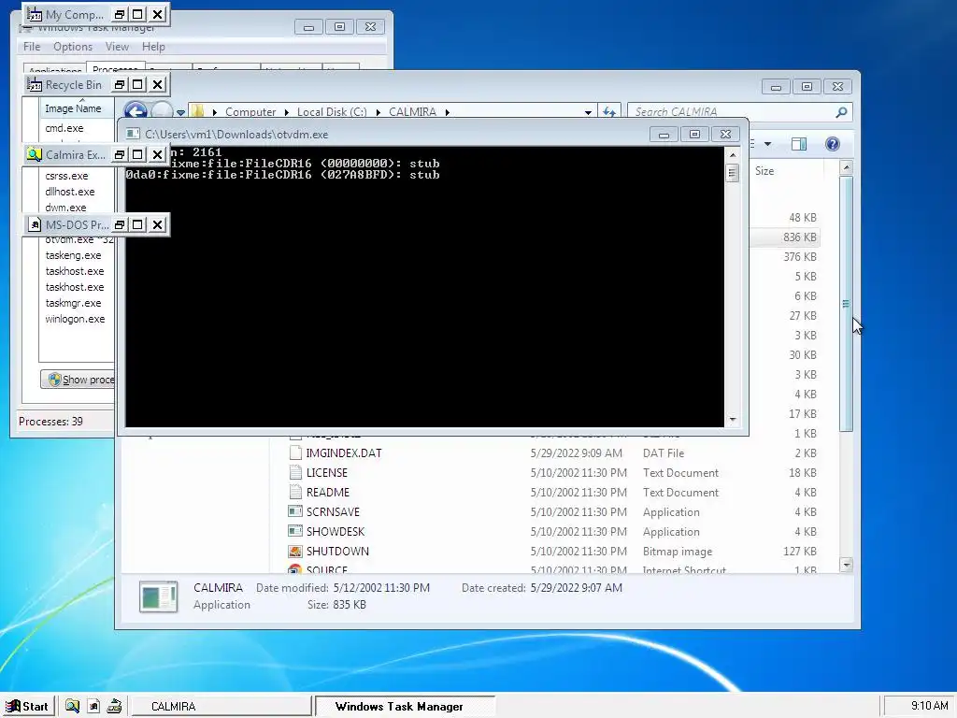Viewport: 957px width, 718px height.
Task: Toggle the Explorer preview pane icon
Action: (799, 144)
